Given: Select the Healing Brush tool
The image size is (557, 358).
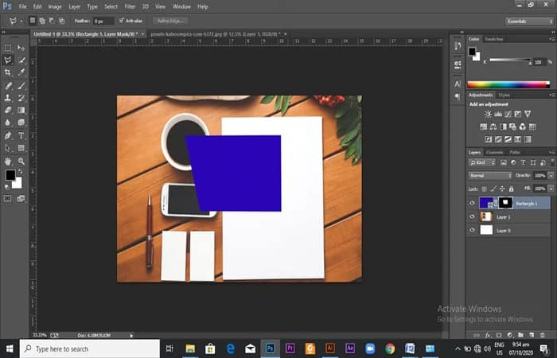Looking at the screenshot, I should tap(8, 86).
